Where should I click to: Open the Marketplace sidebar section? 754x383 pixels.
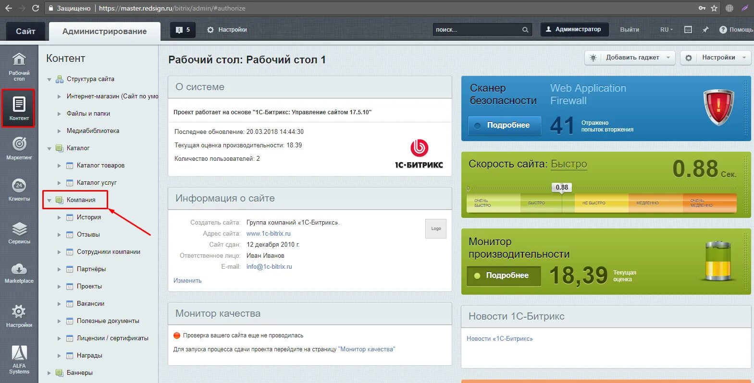pos(19,274)
